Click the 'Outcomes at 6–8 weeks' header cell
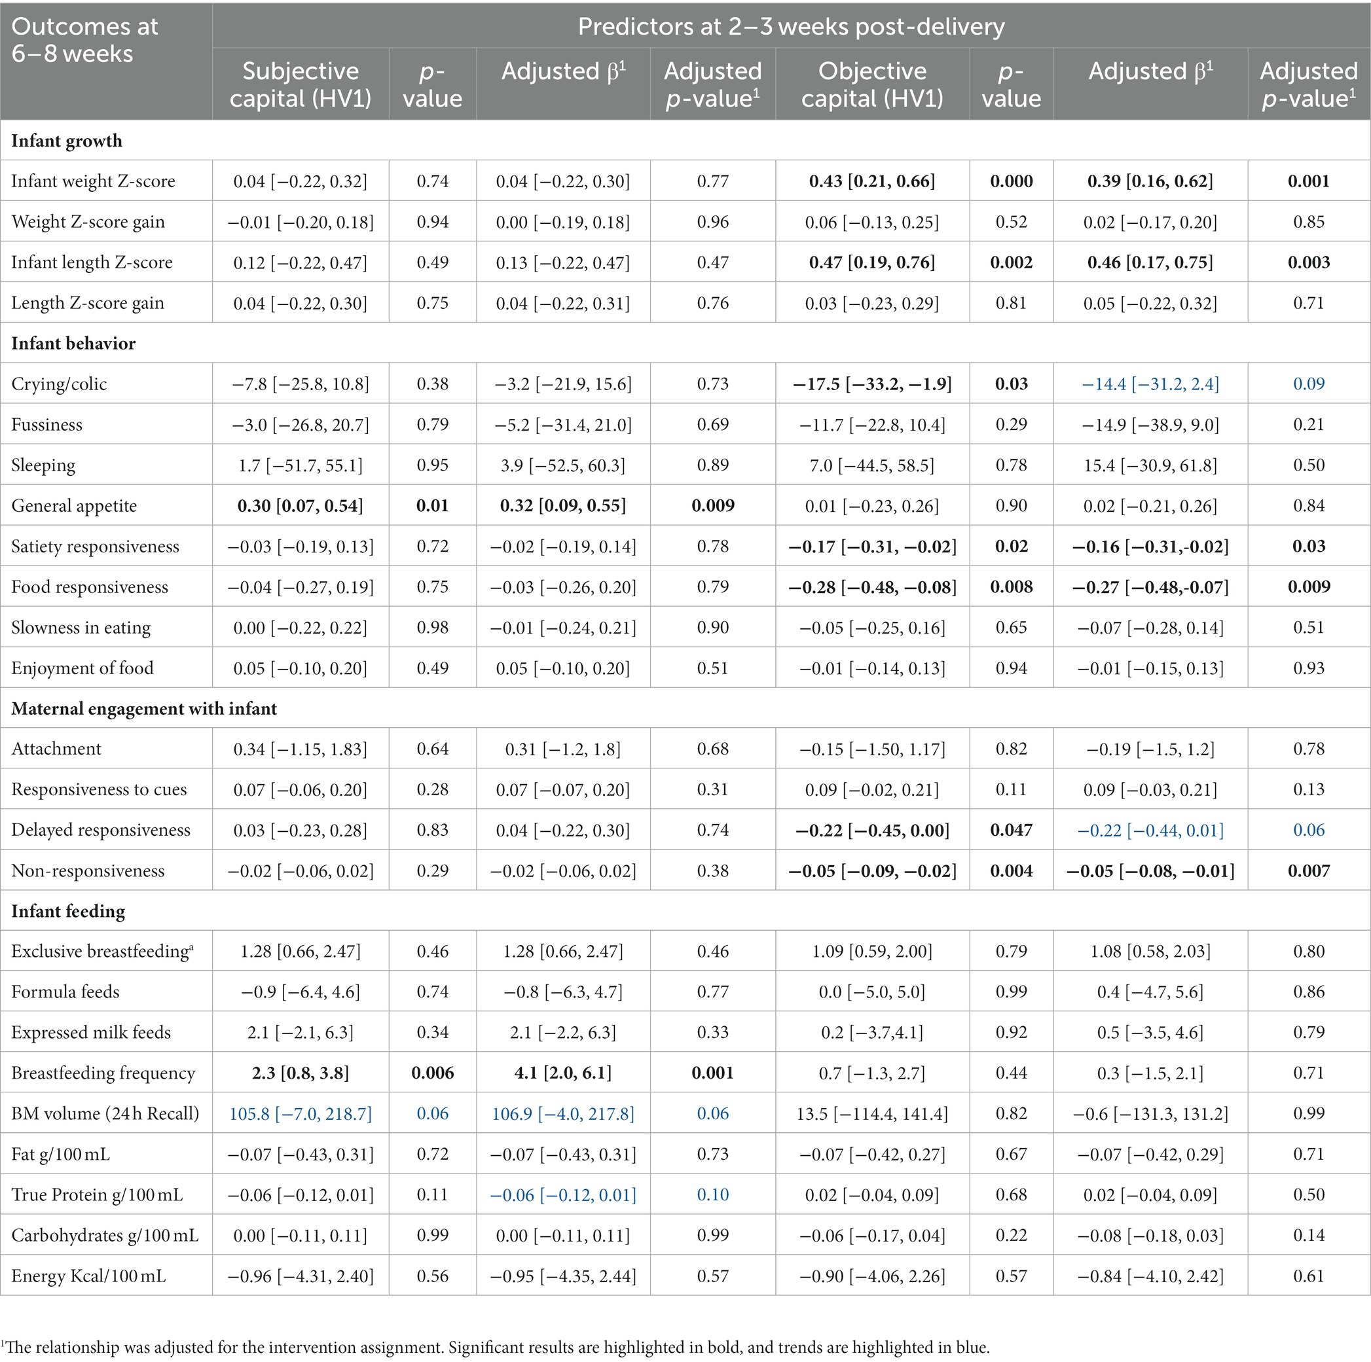The image size is (1371, 1362). pos(84,41)
